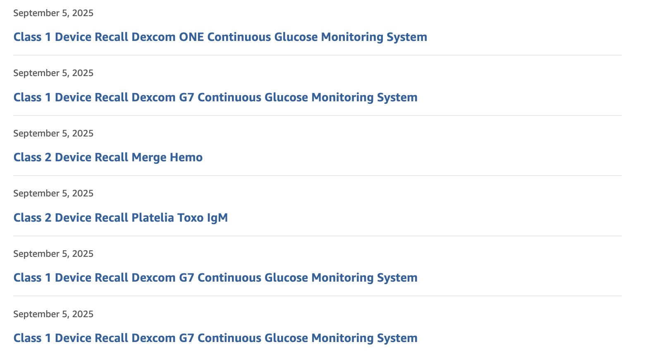This screenshot has height=354, width=647.
Task: Click 'Class 2' in the Merge Hemo title
Action: pyautogui.click(x=33, y=157)
